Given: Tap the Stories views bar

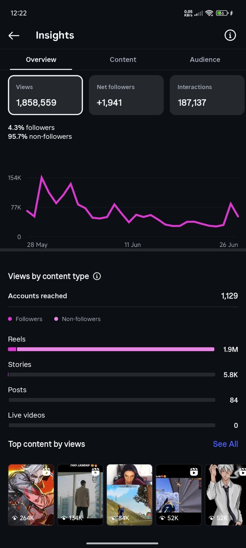Looking at the screenshot, I should 111,375.
